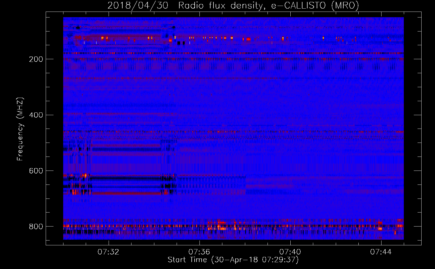This screenshot has width=435, height=269.
Task: Click the 07:44 time tick label
Action: (381, 252)
